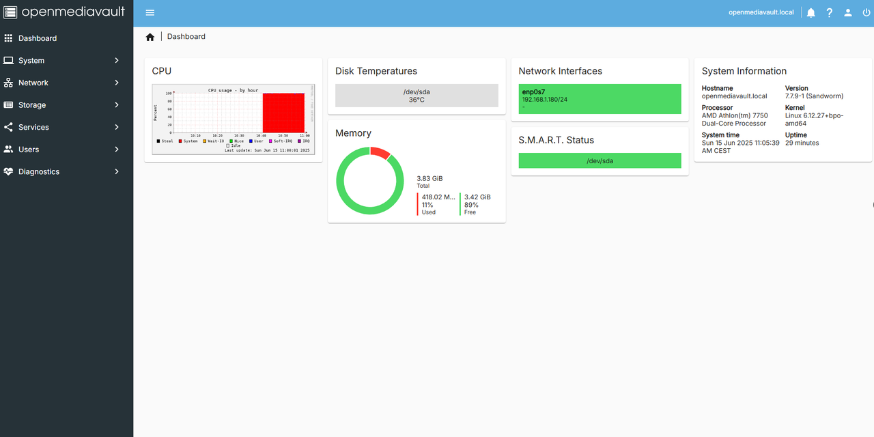The height and width of the screenshot is (437, 874).
Task: Open the help question mark menu
Action: pos(830,12)
